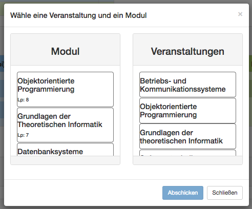
Task: Click the dialog title Wähle eine Veranstaltung
Action: tap(78, 15)
